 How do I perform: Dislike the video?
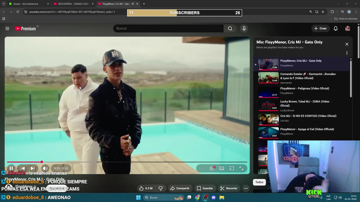161,188
